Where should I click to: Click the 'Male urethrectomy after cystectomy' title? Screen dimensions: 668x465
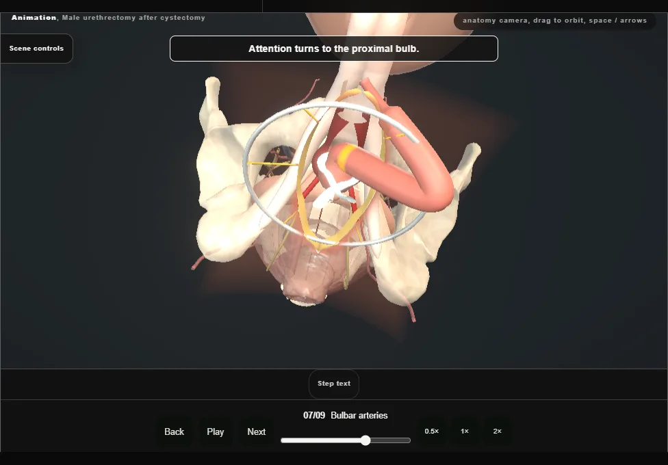[133, 18]
